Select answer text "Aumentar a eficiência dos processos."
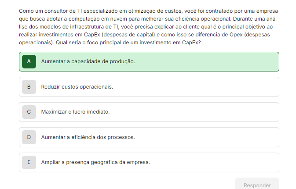 coord(88,137)
